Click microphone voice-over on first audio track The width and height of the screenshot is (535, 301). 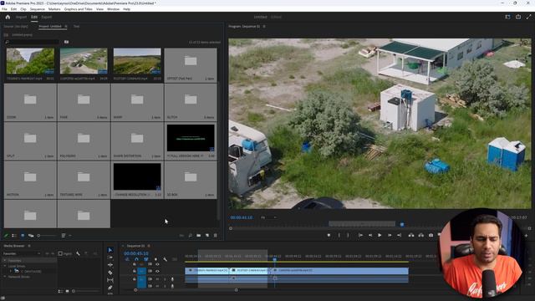tap(172, 279)
